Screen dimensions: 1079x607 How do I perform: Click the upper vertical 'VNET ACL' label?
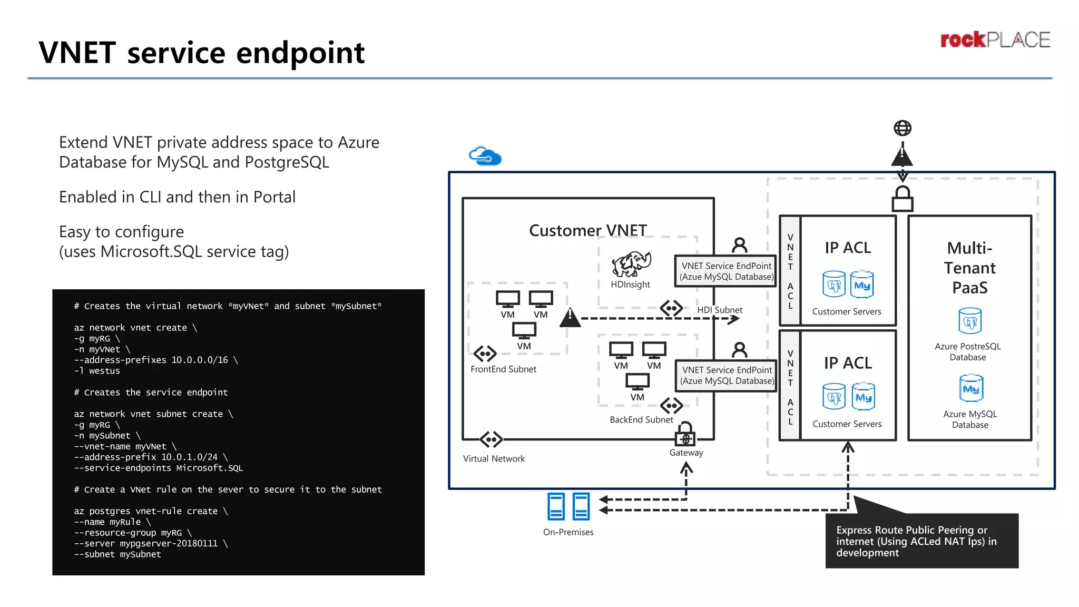tap(790, 271)
